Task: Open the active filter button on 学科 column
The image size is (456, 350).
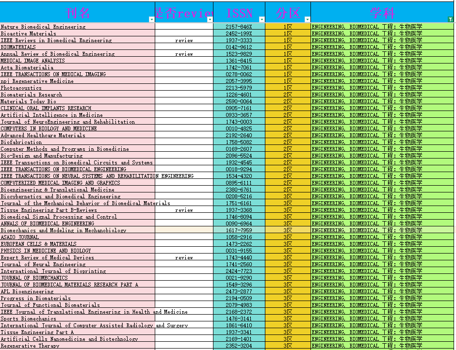Action: [x=451, y=19]
